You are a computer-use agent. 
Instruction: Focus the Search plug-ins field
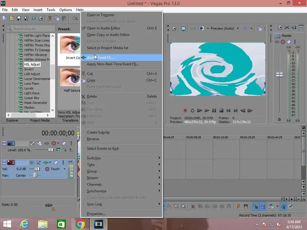(31, 28)
